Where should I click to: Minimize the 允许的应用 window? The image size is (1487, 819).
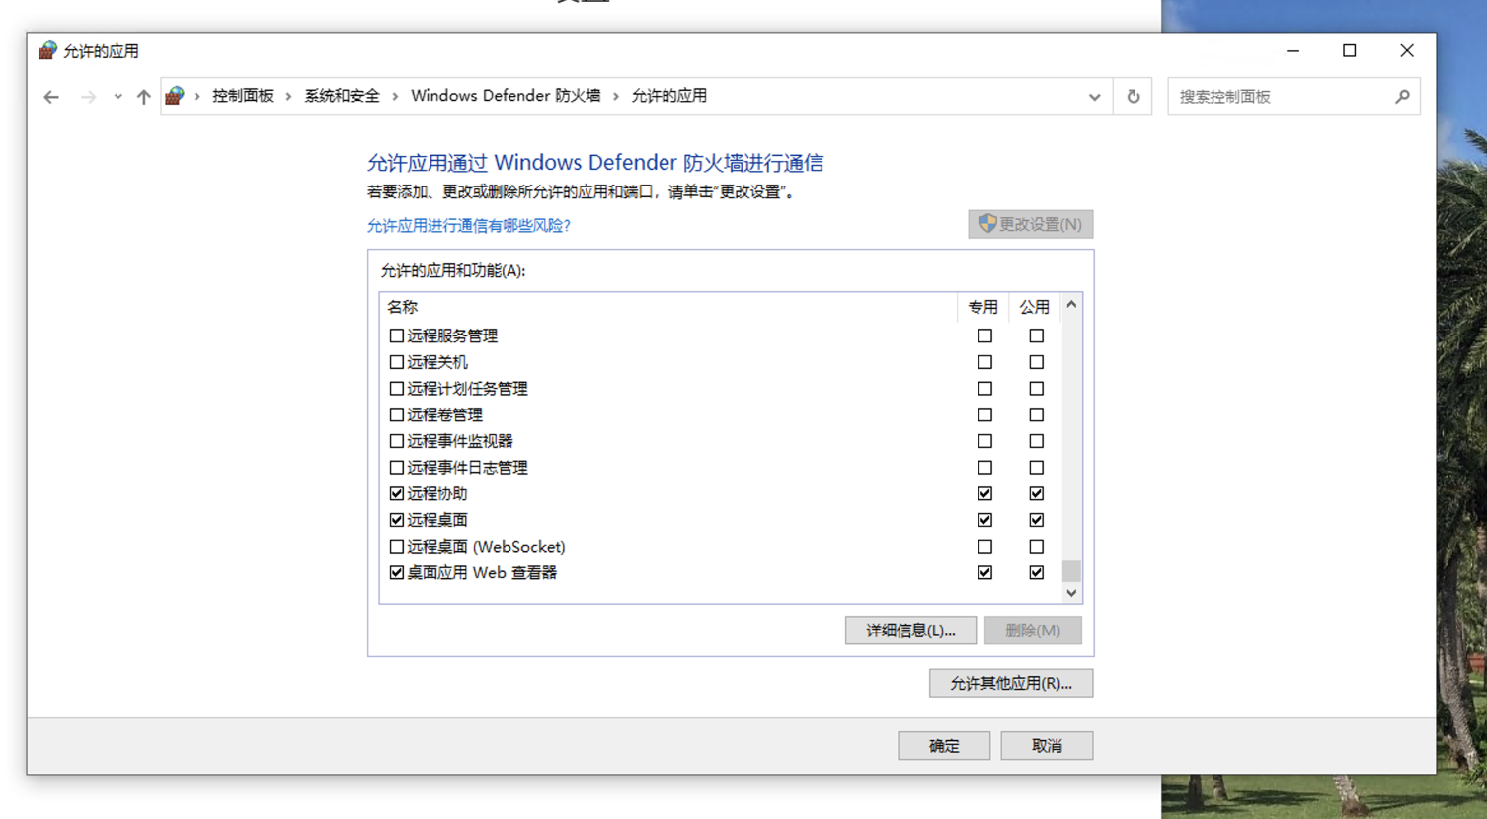tap(1292, 51)
